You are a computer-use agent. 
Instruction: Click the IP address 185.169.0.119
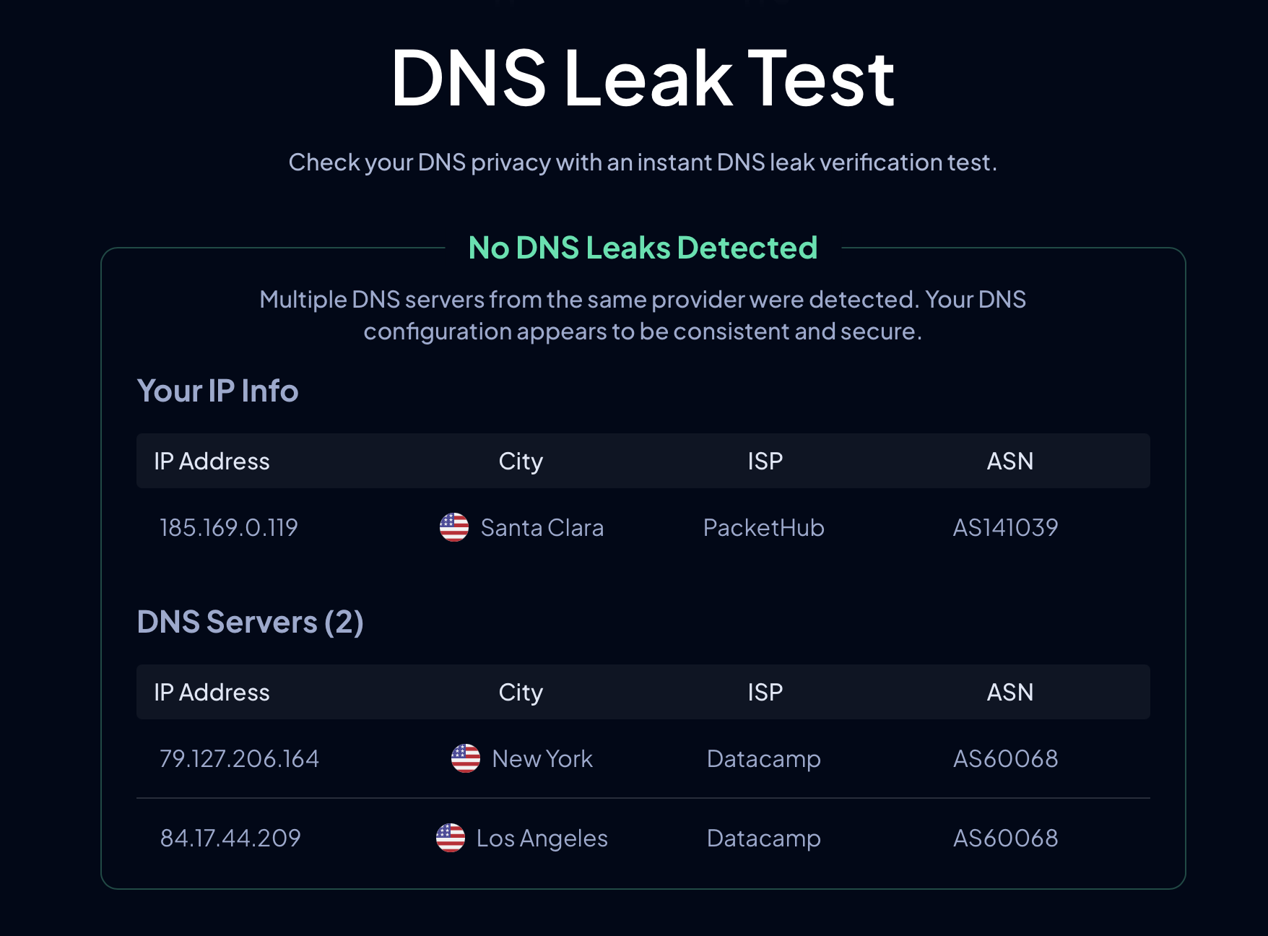228,527
